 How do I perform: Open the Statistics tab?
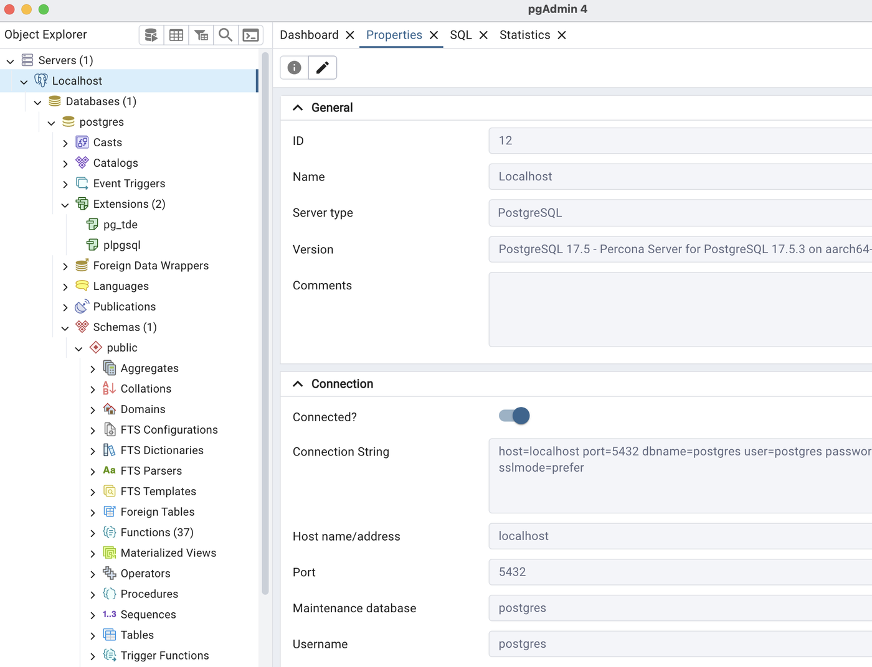pos(524,35)
